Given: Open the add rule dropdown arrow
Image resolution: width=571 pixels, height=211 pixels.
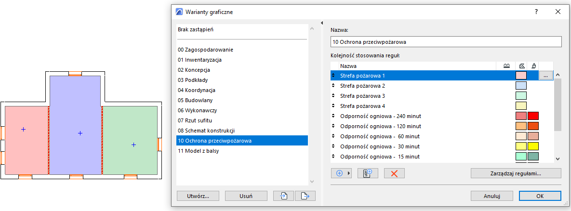Looking at the screenshot, I should tap(349, 173).
